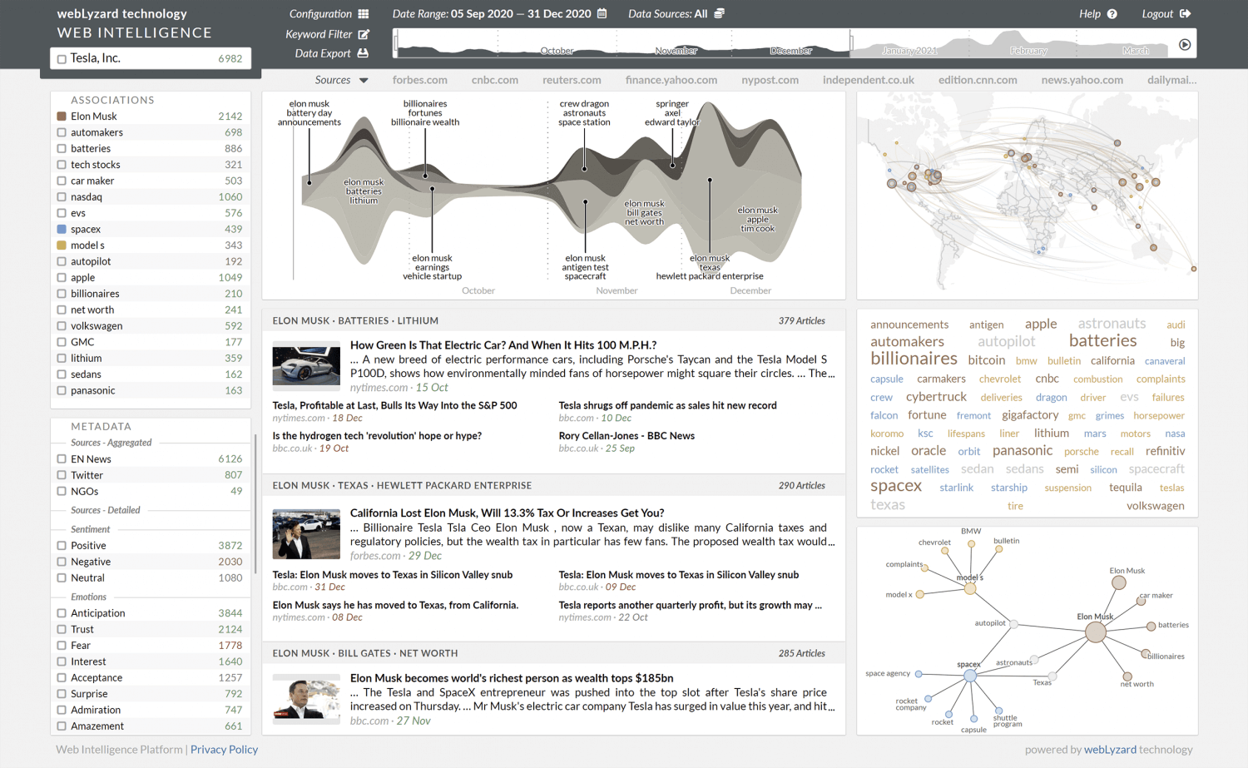Select the nypost.com source tab

(x=770, y=80)
